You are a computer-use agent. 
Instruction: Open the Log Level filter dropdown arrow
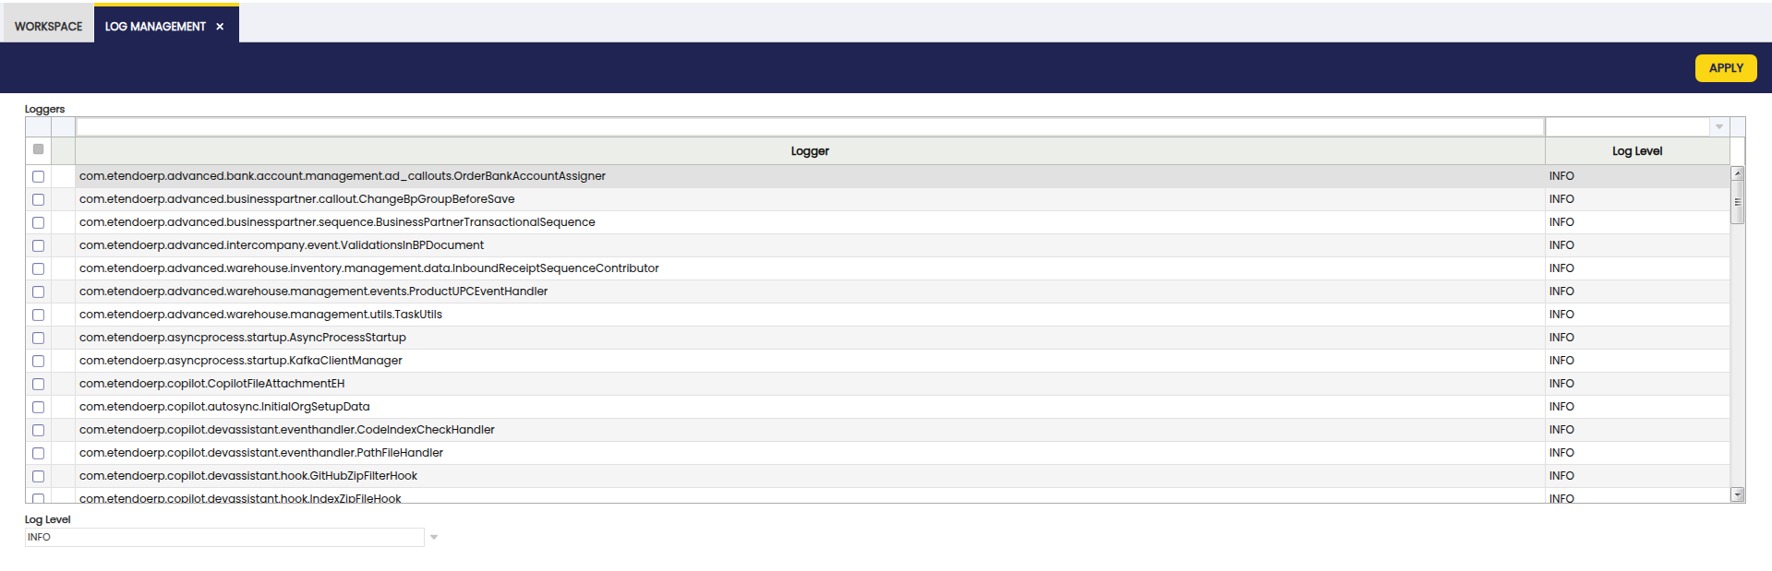click(x=1718, y=127)
